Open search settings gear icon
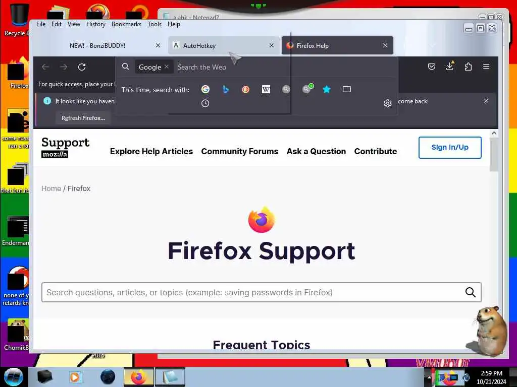Viewport: 517px width, 387px height. 387,103
